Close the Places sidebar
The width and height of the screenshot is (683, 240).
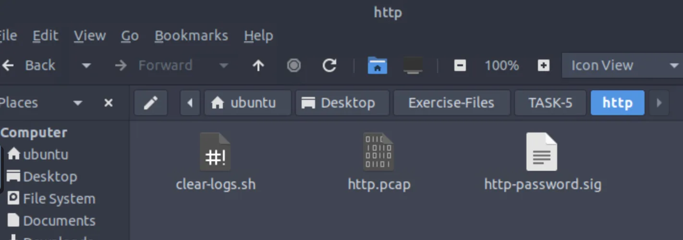pos(109,103)
